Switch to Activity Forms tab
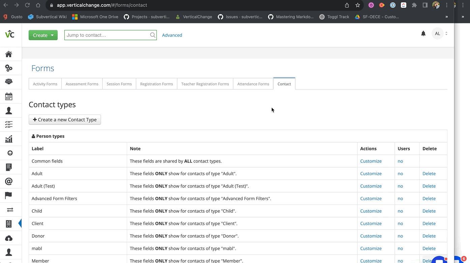The height and width of the screenshot is (263, 470). [x=45, y=84]
